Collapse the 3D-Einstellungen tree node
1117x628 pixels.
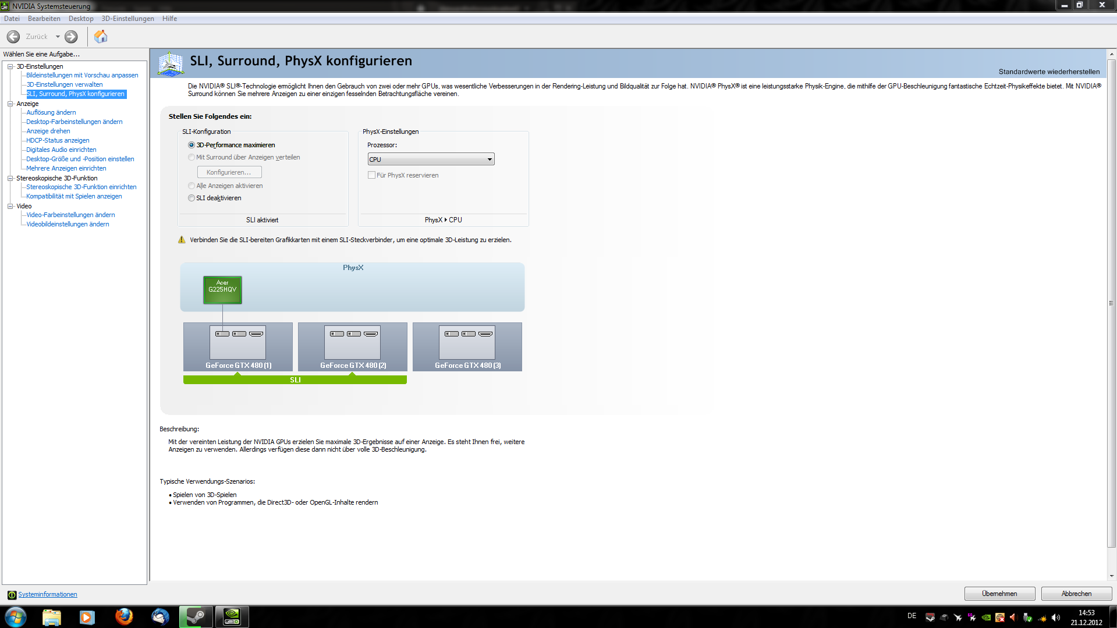click(10, 66)
